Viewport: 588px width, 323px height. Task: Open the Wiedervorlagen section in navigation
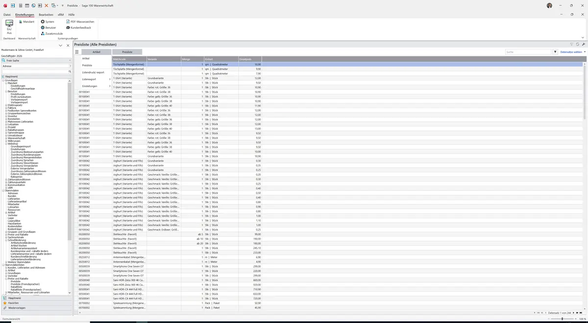click(x=36, y=308)
